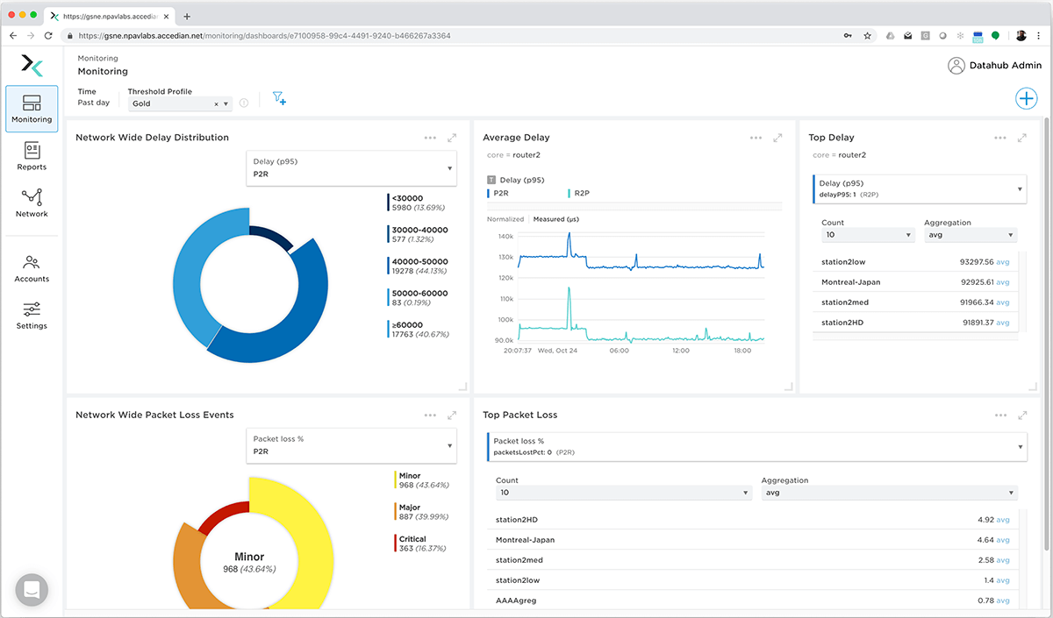Open the blue plus button to add a widget
Image resolution: width=1053 pixels, height=618 pixels.
[1026, 98]
